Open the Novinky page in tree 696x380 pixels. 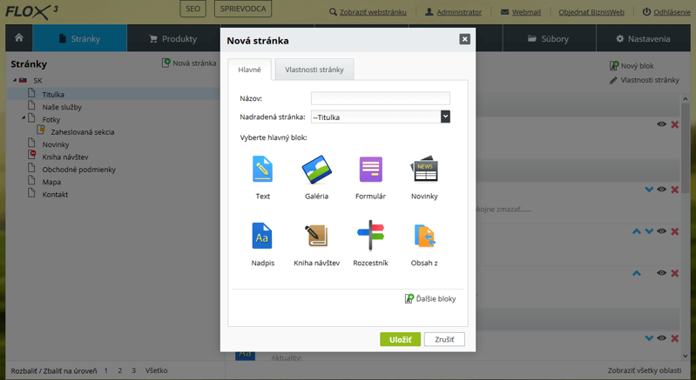(56, 144)
